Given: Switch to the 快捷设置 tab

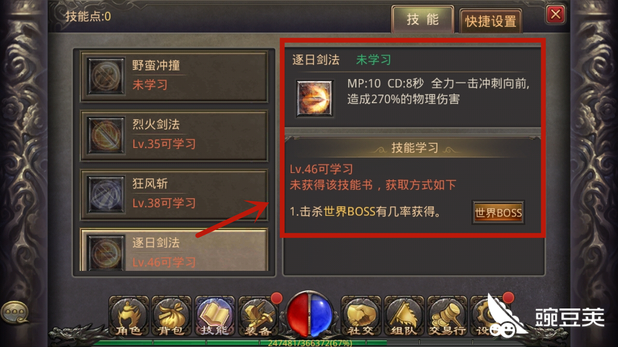Looking at the screenshot, I should coord(491,21).
